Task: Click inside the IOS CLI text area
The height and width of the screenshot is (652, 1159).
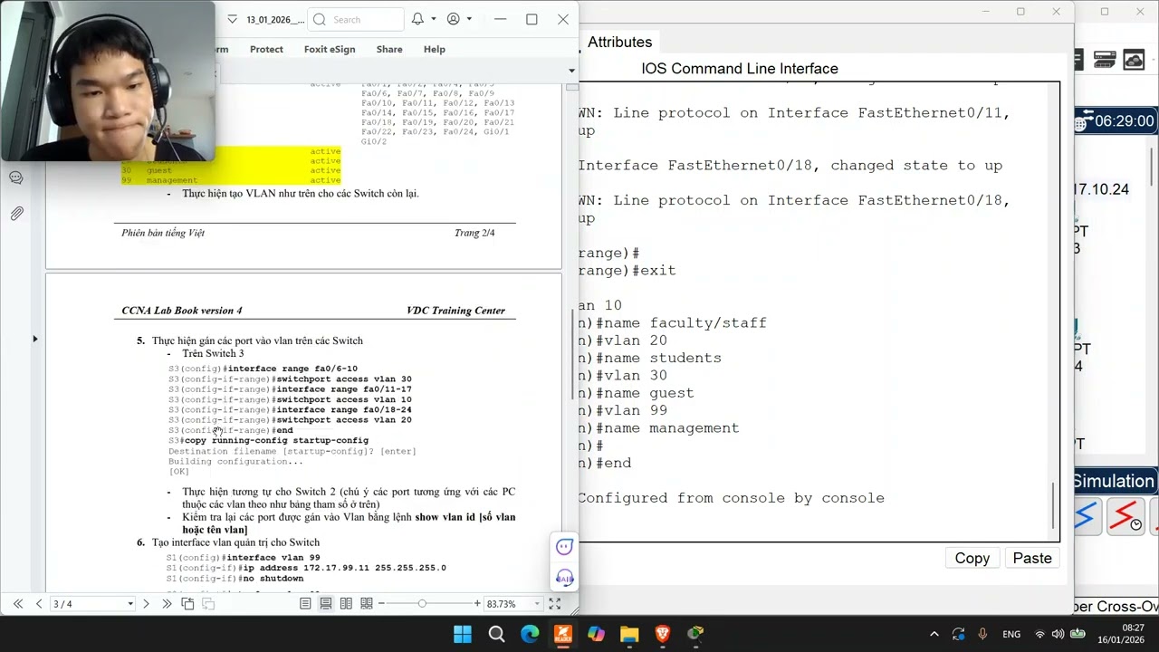Action: click(814, 312)
